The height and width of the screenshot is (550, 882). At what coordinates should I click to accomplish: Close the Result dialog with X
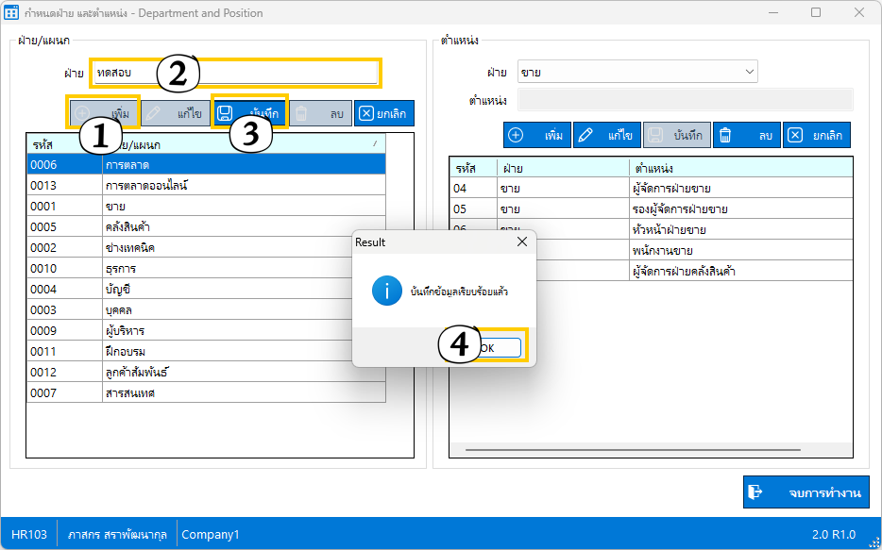[522, 242]
